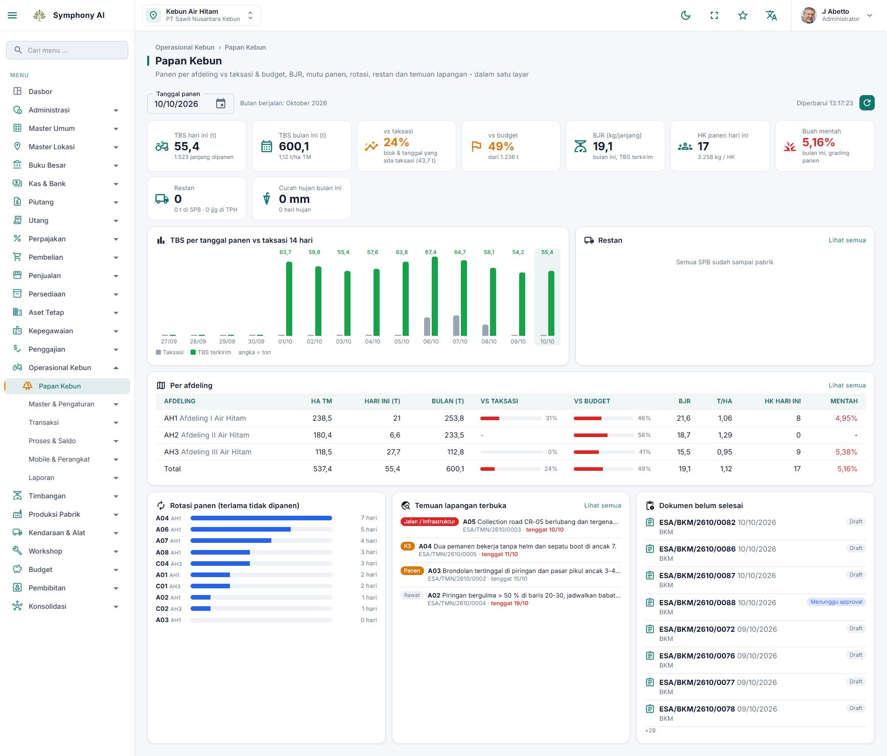The width and height of the screenshot is (887, 756).
Task: Click the green refresh data button
Action: [867, 103]
